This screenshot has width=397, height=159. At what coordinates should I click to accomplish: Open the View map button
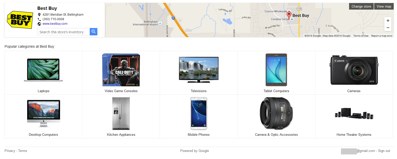384,6
